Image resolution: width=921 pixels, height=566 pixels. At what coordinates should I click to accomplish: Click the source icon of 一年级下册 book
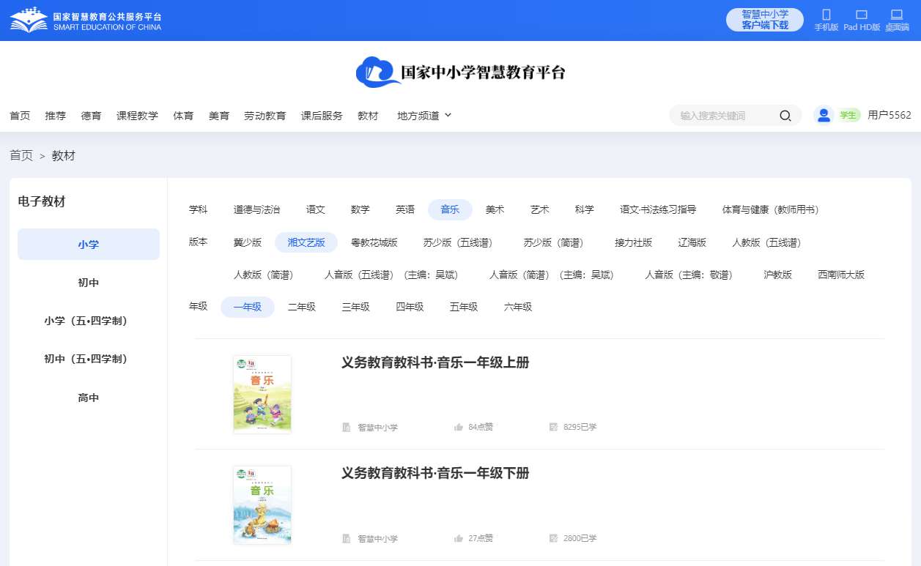pyautogui.click(x=347, y=538)
